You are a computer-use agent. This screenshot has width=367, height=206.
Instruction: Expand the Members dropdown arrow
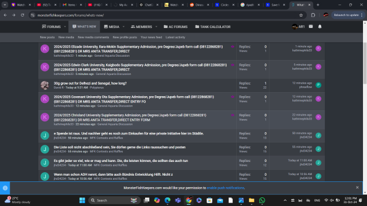(x=157, y=27)
